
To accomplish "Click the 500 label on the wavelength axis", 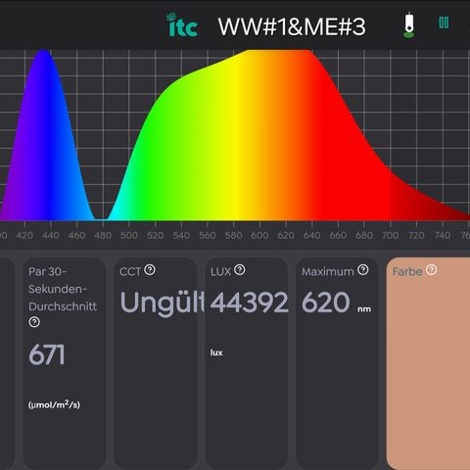I will (x=129, y=235).
